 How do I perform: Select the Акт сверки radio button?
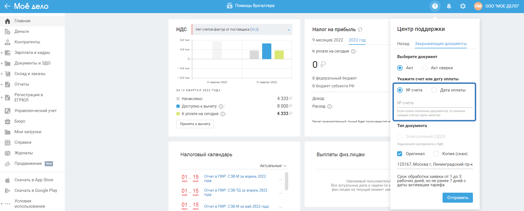pos(424,68)
